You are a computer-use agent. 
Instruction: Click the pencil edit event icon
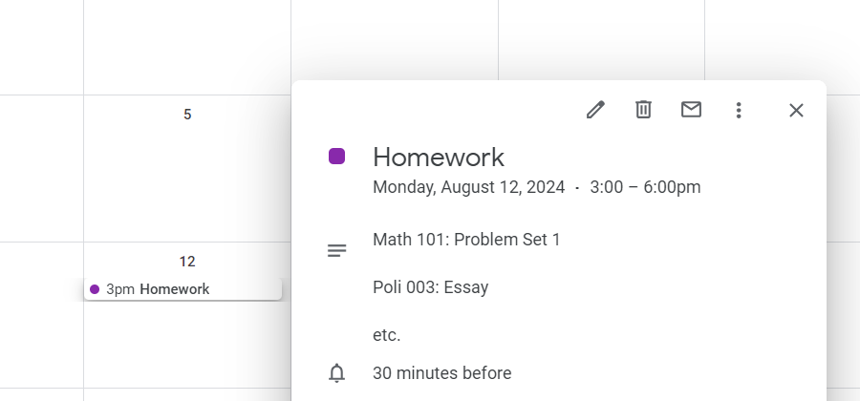tap(595, 110)
